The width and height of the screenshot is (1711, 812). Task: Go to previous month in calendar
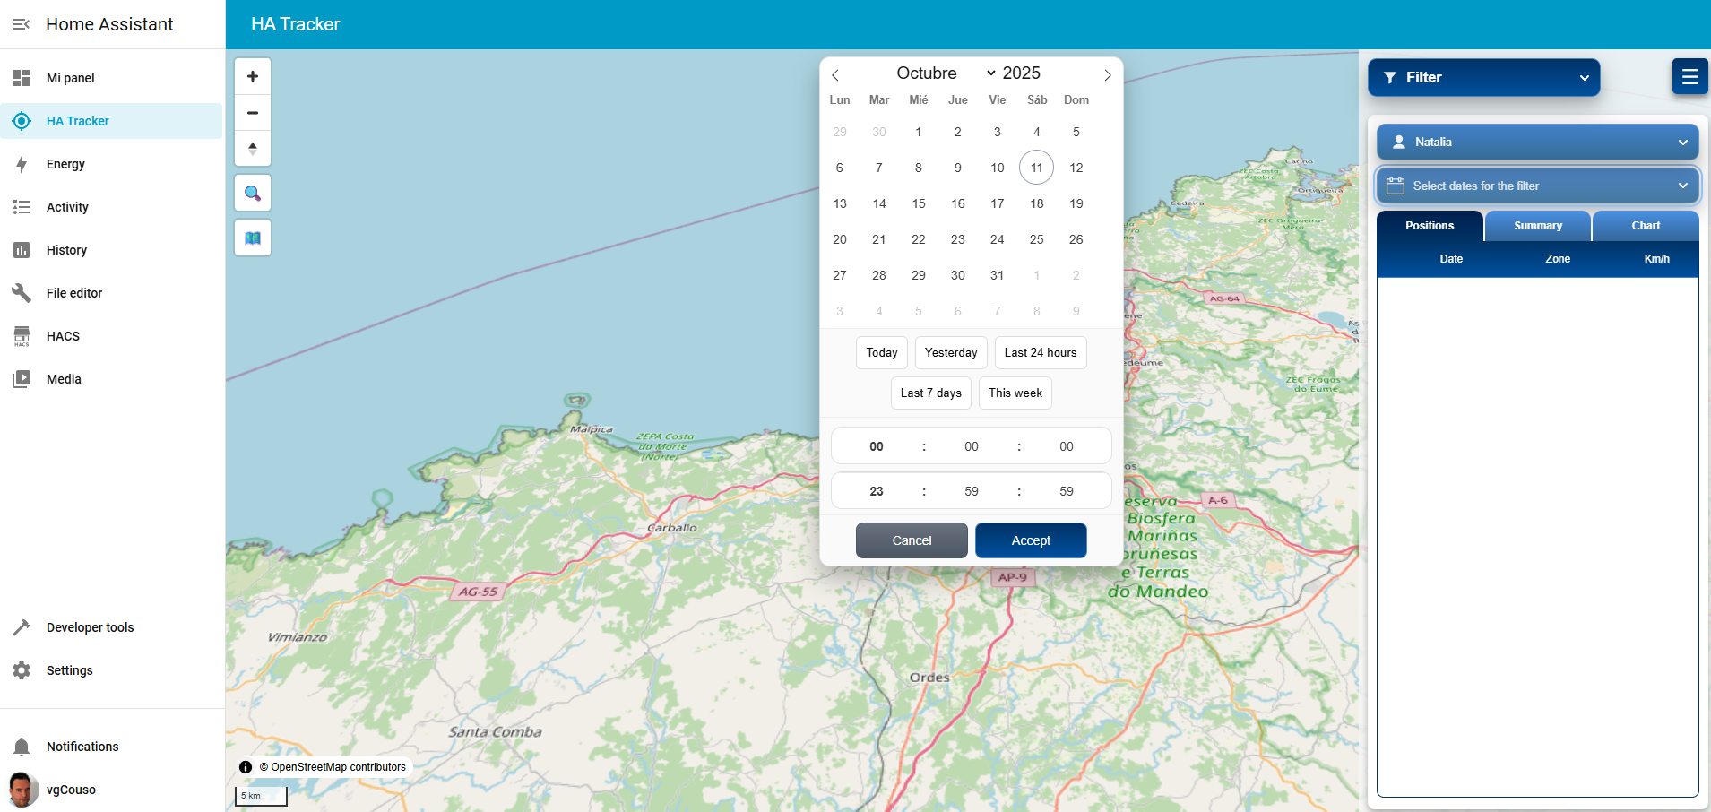click(835, 75)
